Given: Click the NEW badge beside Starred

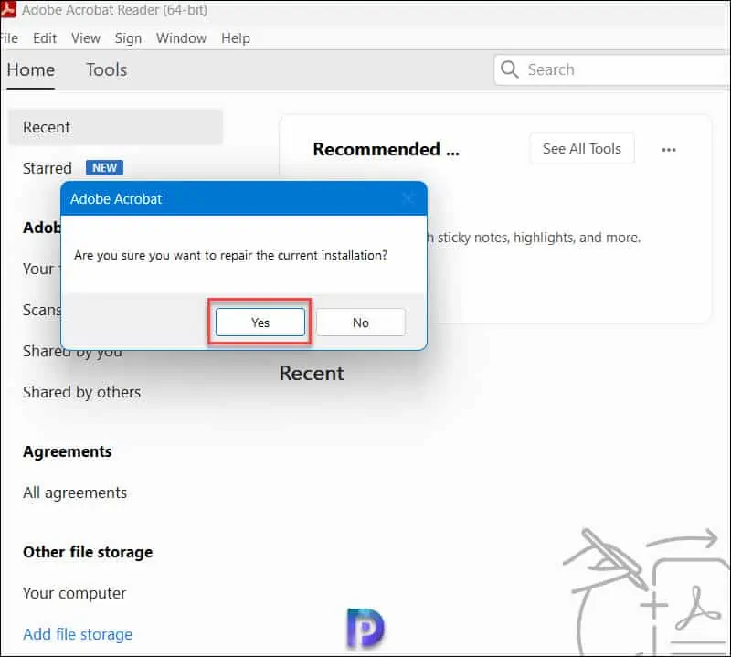Looking at the screenshot, I should click(104, 167).
